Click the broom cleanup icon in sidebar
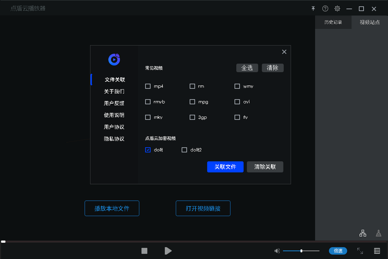388x259 pixels. pos(378,233)
